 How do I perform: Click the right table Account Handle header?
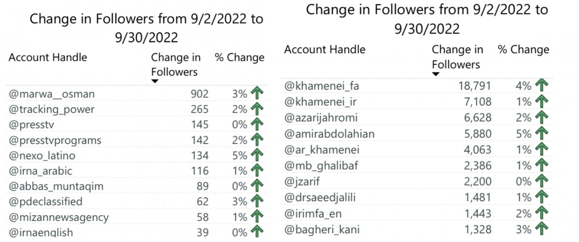[x=325, y=49]
